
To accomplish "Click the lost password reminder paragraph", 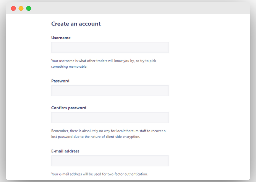I will [108, 134].
